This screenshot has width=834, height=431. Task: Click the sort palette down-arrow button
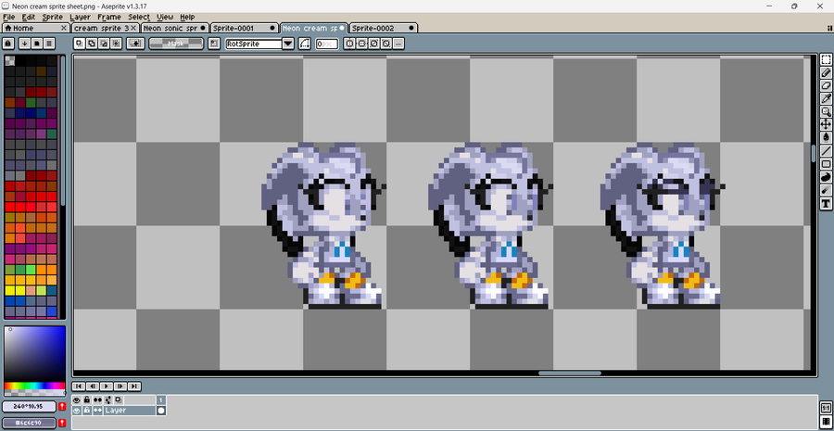tap(24, 44)
